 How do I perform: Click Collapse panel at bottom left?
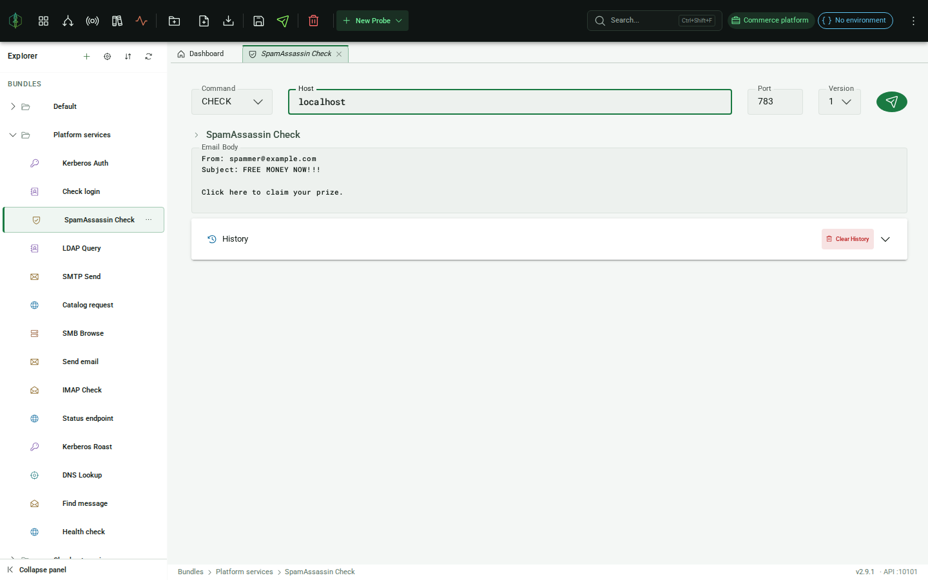(37, 570)
